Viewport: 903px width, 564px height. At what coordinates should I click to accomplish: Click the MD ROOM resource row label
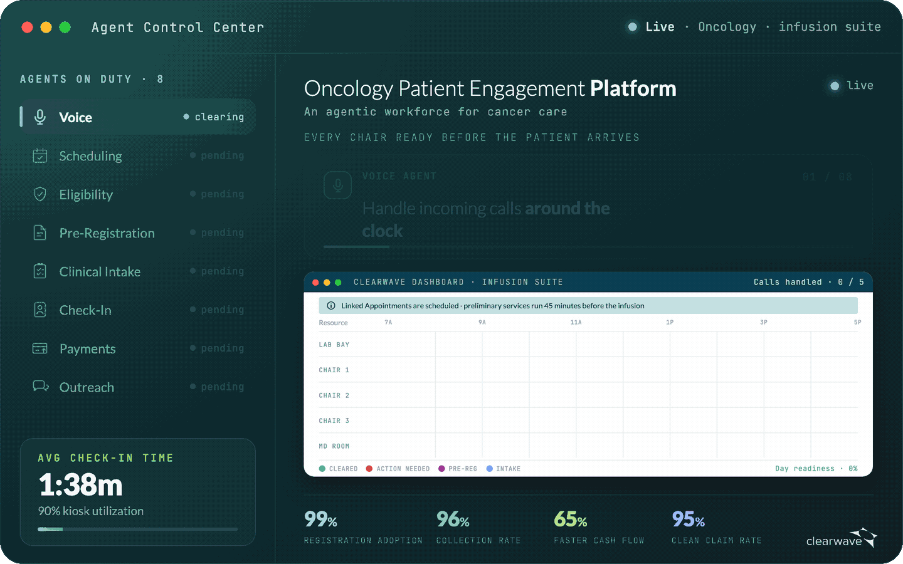334,446
